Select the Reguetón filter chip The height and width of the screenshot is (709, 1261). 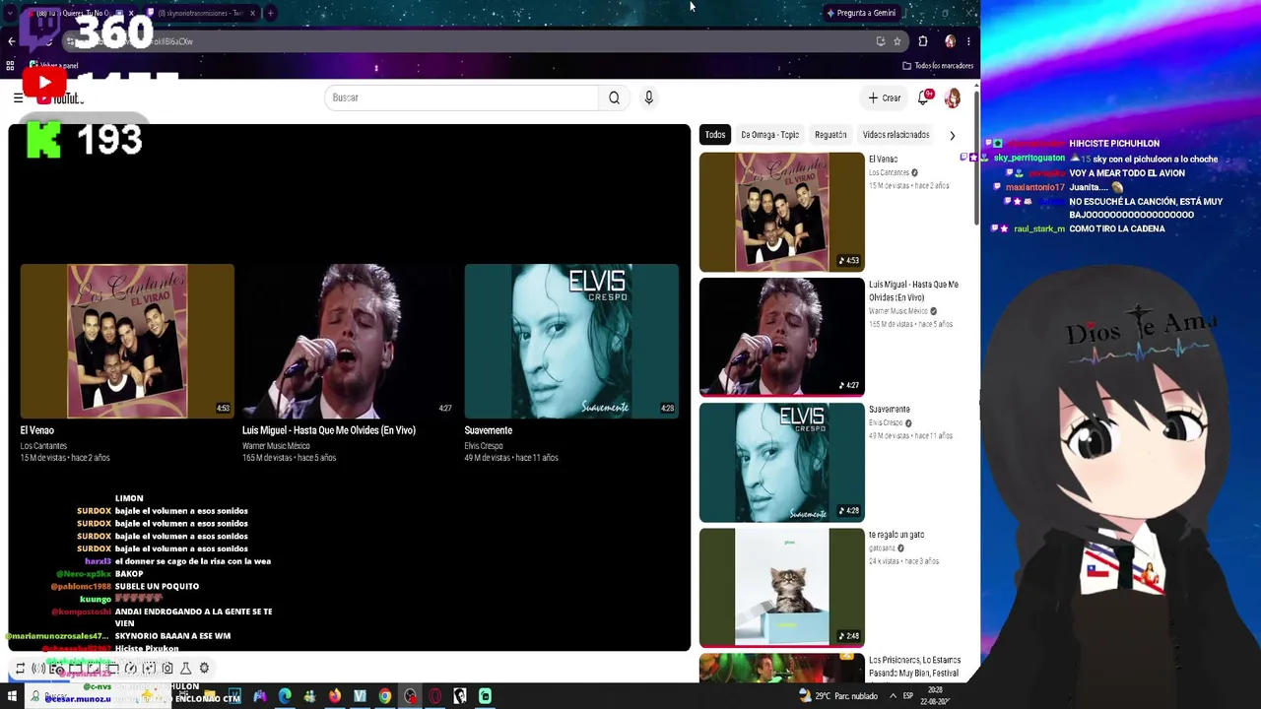pyautogui.click(x=830, y=135)
